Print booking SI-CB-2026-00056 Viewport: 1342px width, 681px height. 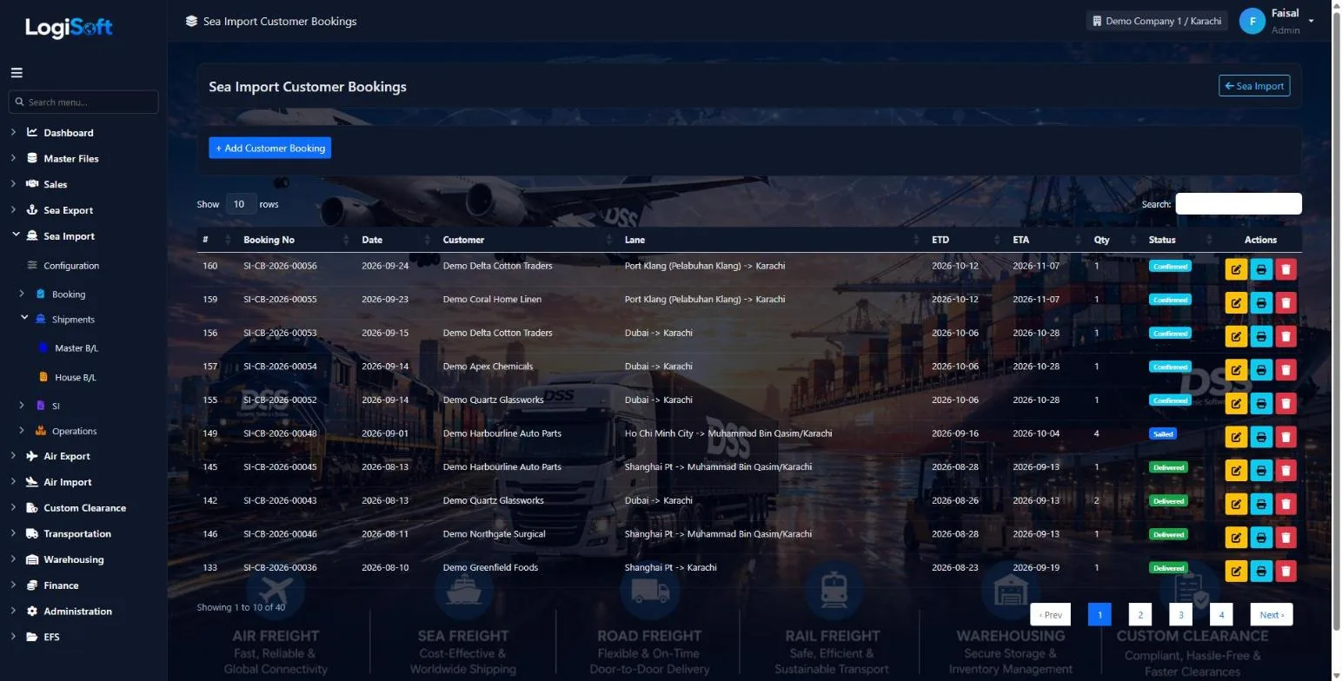pos(1260,269)
